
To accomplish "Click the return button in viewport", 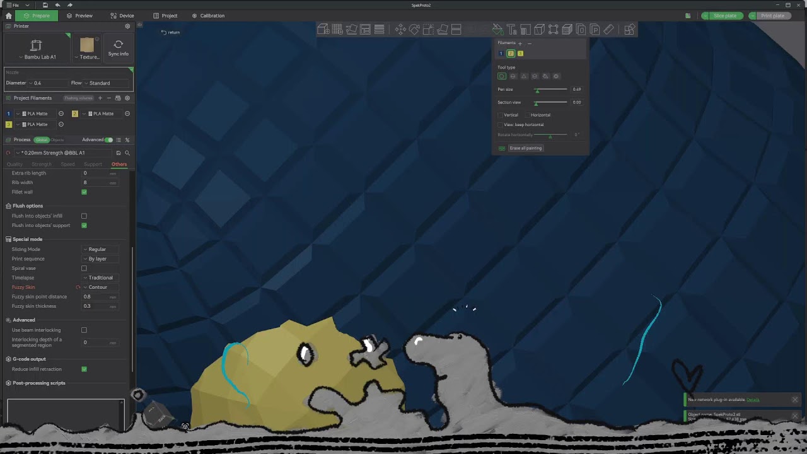I will click(x=171, y=32).
